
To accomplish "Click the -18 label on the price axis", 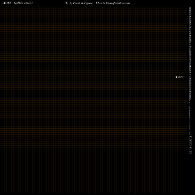I will [x=190, y=151].
